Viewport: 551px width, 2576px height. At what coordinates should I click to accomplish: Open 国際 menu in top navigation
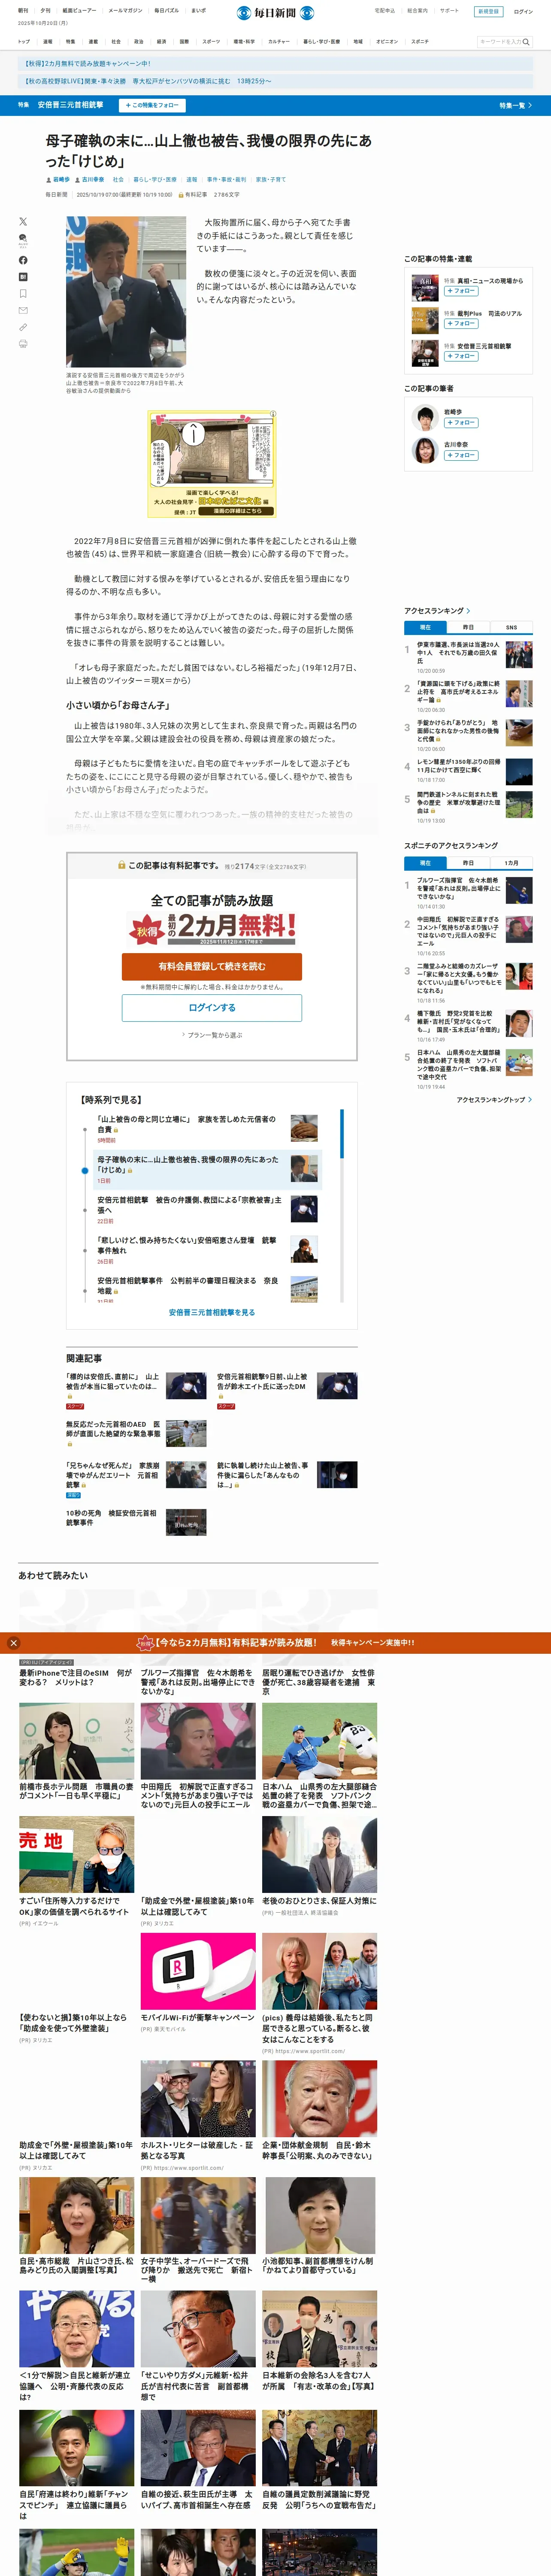[184, 42]
